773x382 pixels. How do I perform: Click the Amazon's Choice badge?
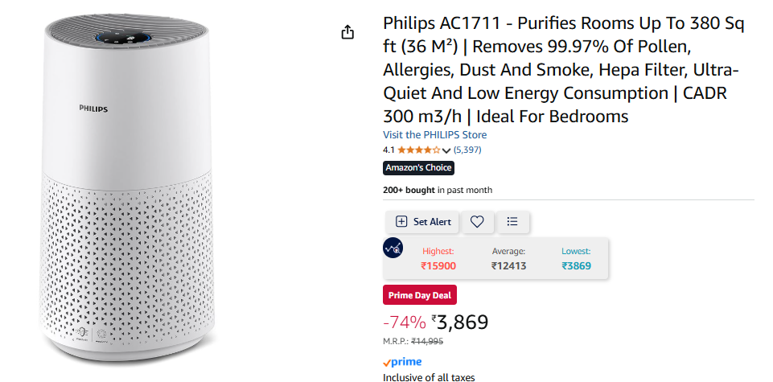click(x=418, y=168)
